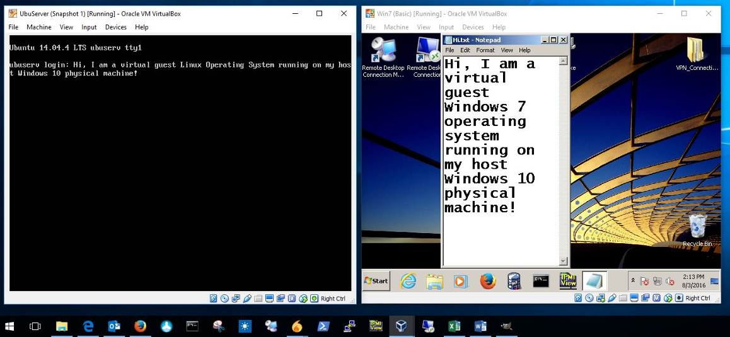Open Outlook on host Windows 10 taskbar
The image size is (730, 337).
[x=114, y=326]
